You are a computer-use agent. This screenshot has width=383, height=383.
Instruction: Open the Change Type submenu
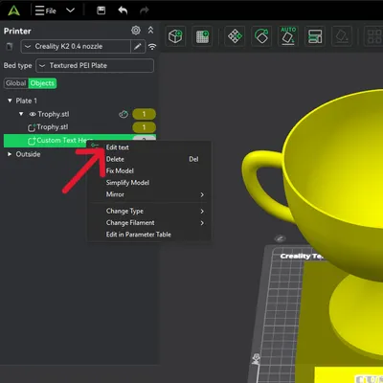tap(148, 212)
